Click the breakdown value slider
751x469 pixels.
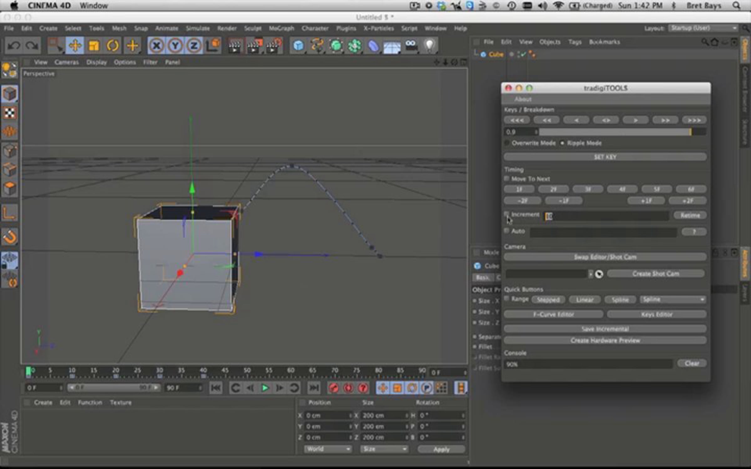pos(622,132)
